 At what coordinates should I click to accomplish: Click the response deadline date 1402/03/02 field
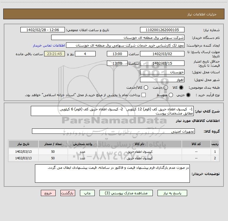click(162, 54)
